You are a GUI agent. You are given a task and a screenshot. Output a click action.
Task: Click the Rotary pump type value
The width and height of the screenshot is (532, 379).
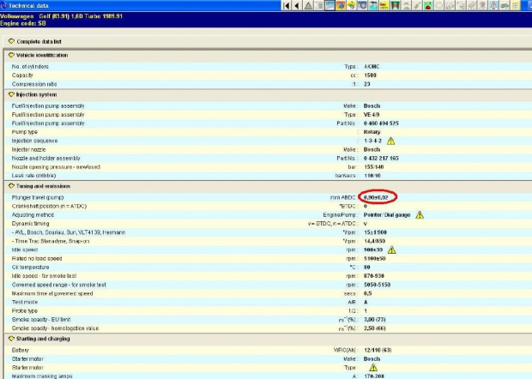click(372, 132)
